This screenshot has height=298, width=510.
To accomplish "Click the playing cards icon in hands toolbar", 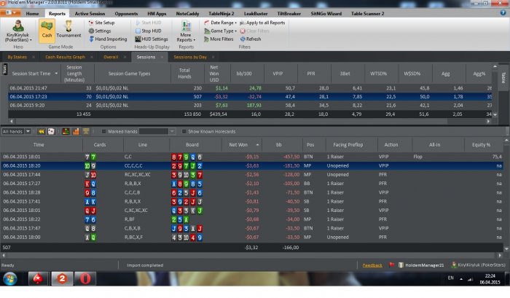I will coord(51,131).
